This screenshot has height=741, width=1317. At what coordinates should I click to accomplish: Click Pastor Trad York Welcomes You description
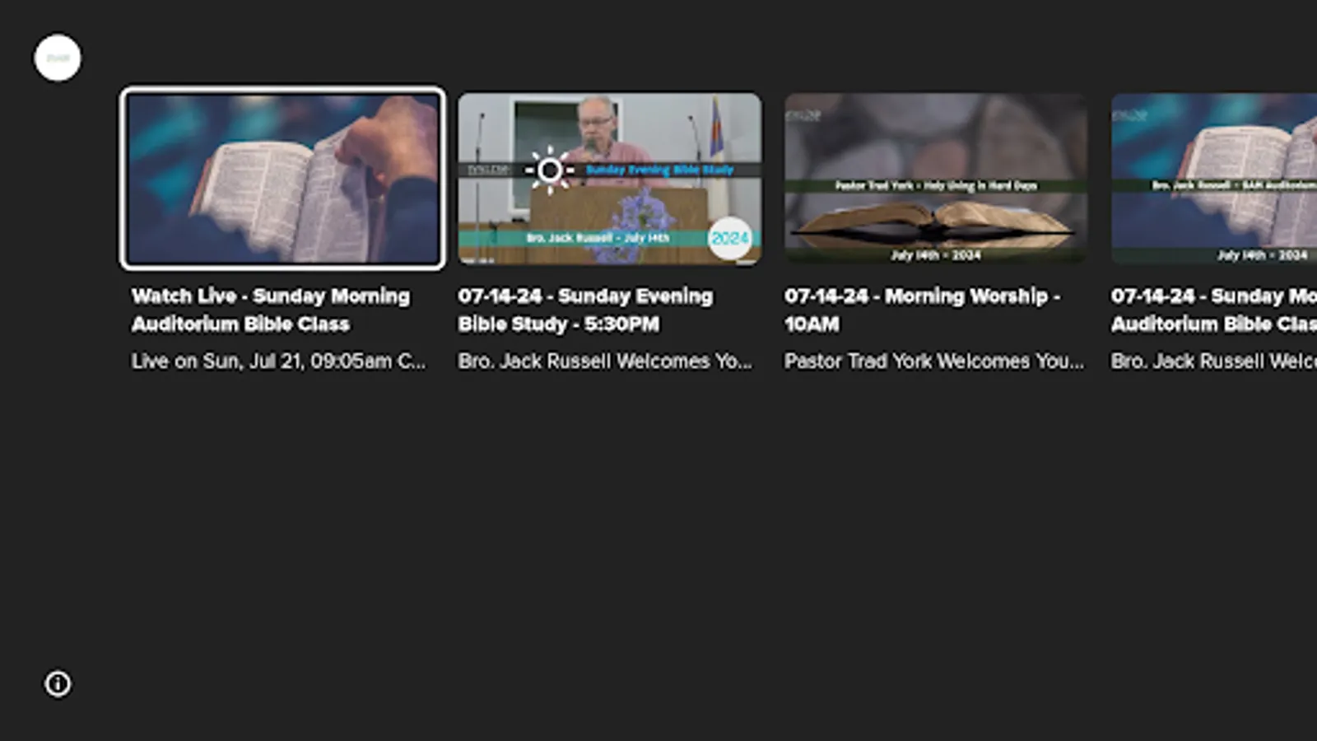[x=933, y=361]
